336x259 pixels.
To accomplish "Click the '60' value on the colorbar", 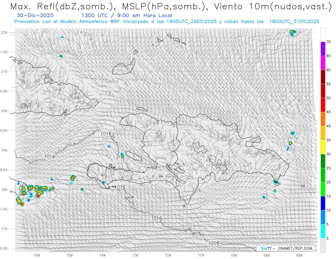I will coord(329,70).
